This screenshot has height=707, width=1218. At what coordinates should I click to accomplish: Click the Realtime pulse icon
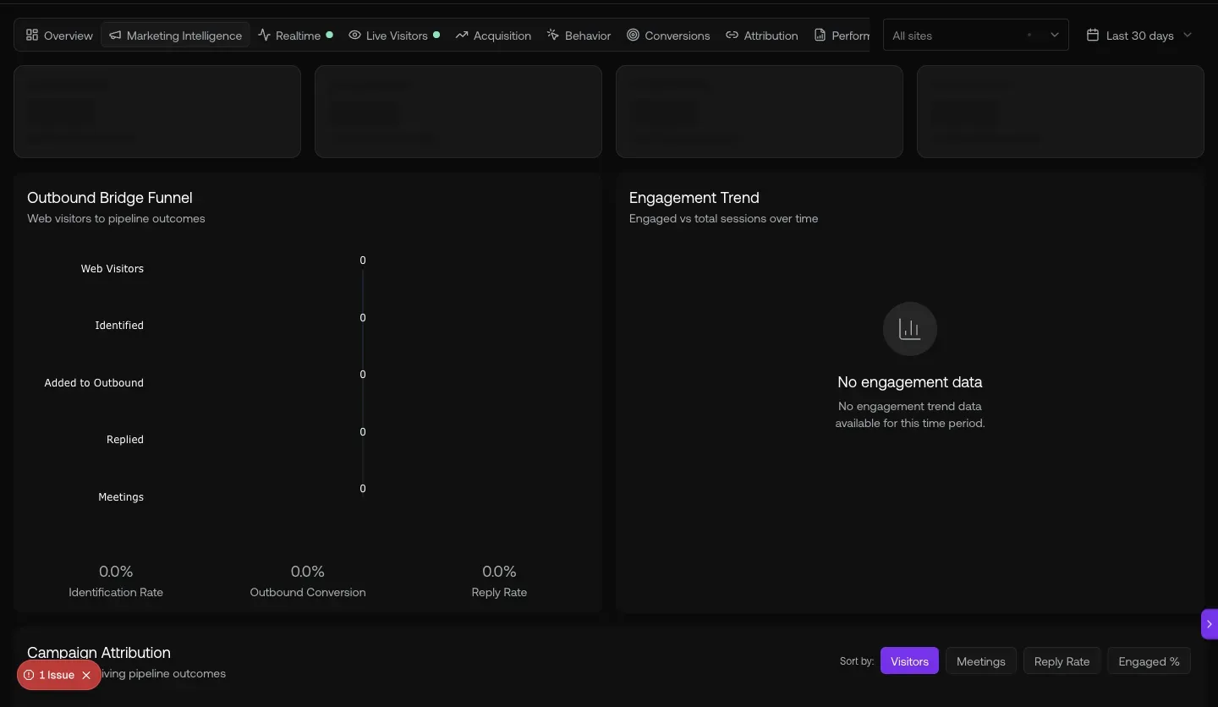pyautogui.click(x=264, y=36)
